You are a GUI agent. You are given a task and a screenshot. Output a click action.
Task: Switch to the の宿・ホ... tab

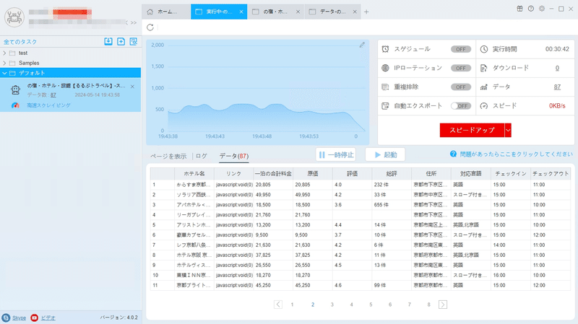[275, 12]
